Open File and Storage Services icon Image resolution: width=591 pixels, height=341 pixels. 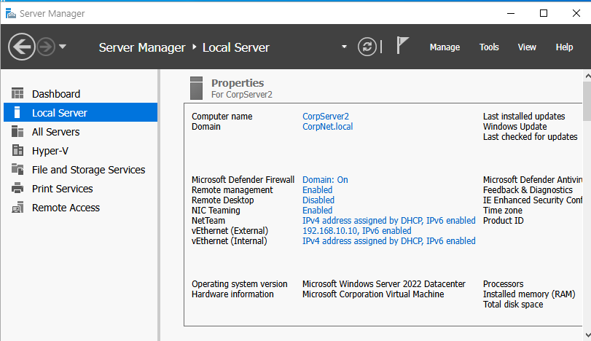tap(18, 170)
